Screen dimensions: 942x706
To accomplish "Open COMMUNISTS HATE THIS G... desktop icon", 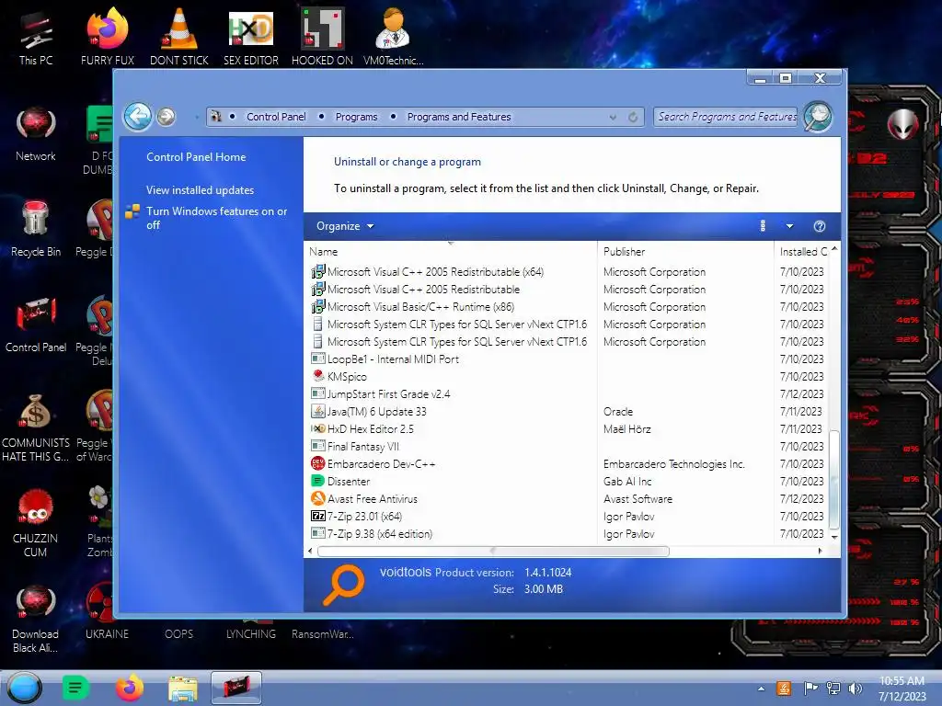I will tap(36, 428).
